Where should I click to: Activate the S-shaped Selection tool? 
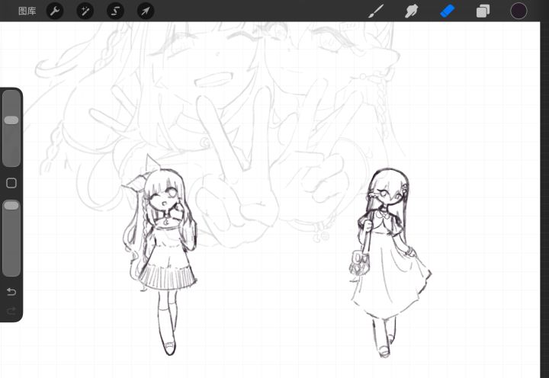tap(115, 11)
